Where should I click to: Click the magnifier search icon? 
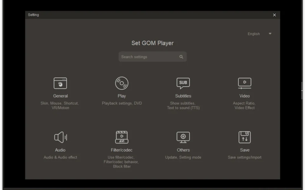(x=181, y=57)
